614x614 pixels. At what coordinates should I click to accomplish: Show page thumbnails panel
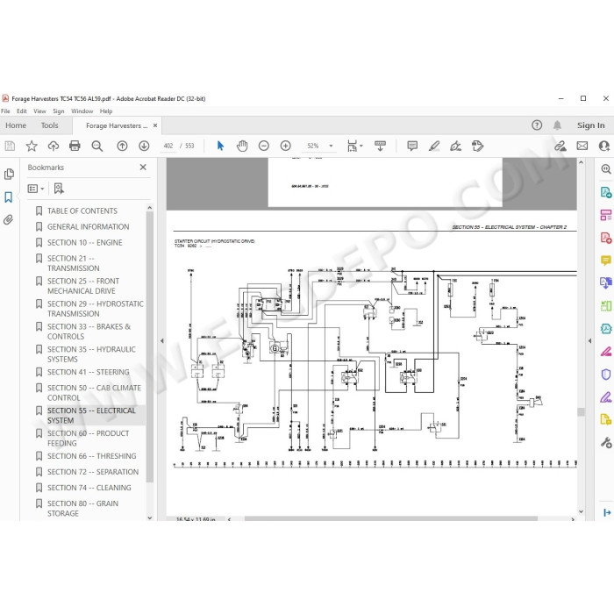click(9, 174)
